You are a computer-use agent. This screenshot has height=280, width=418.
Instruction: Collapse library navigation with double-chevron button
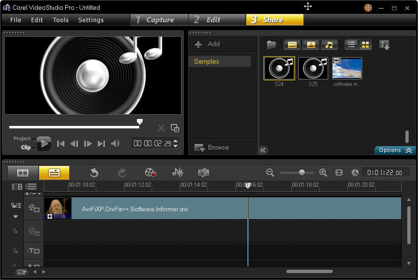(263, 150)
